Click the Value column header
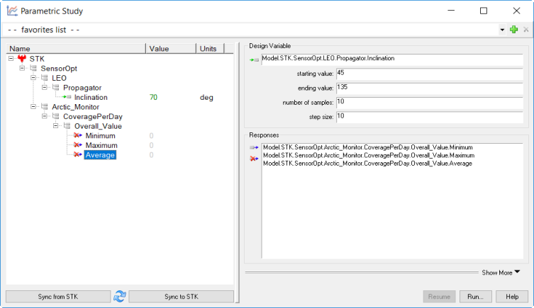Screen dimensions: 534x308 (x=170, y=48)
